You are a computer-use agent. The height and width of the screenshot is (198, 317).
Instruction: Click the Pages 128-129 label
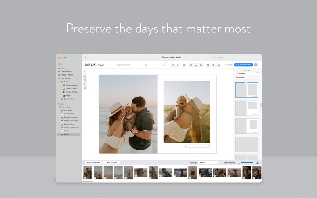(123, 65)
